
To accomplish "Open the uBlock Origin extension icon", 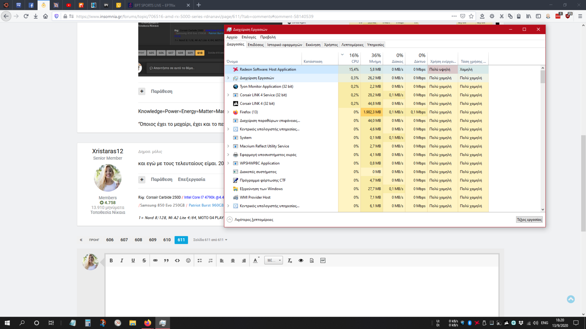I will (x=568, y=16).
